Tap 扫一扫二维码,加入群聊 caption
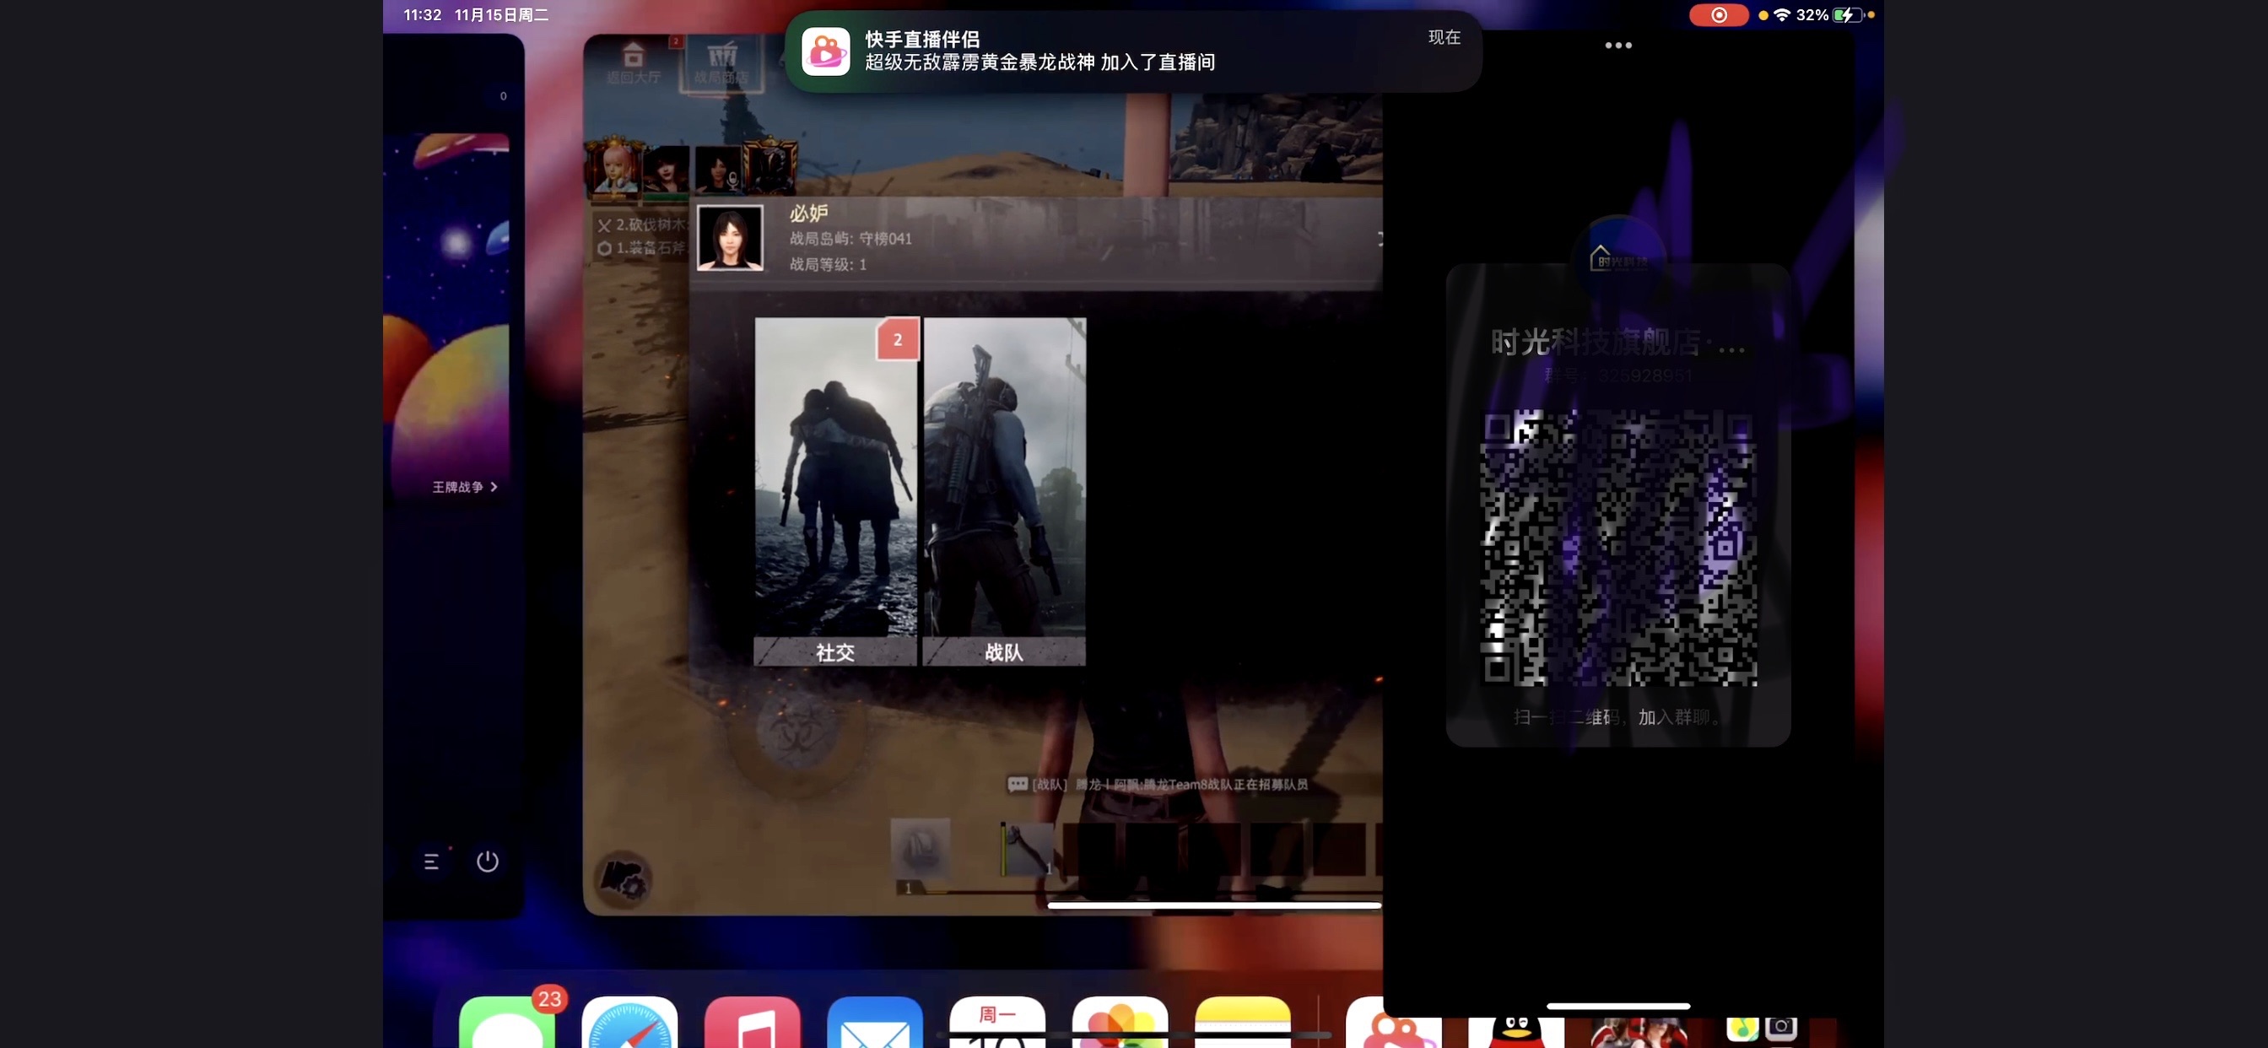Screen dimensions: 2268x1048 click(x=1618, y=717)
